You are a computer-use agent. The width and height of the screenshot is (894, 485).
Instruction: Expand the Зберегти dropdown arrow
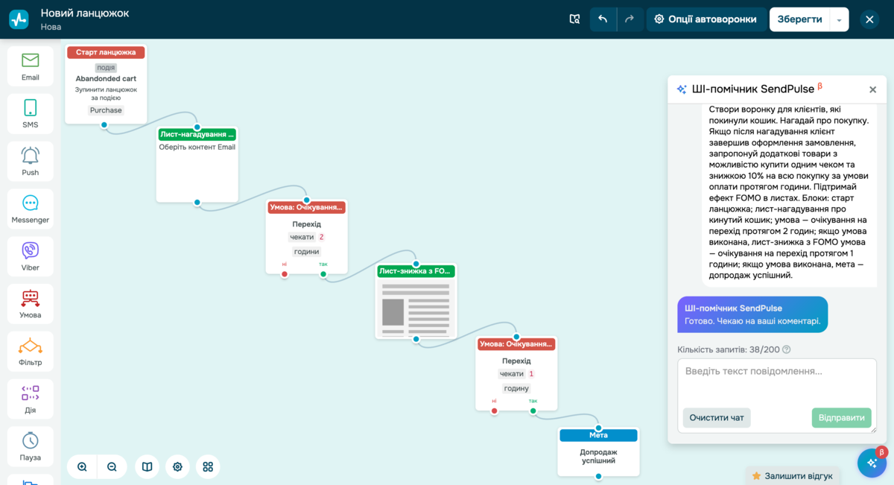point(840,19)
